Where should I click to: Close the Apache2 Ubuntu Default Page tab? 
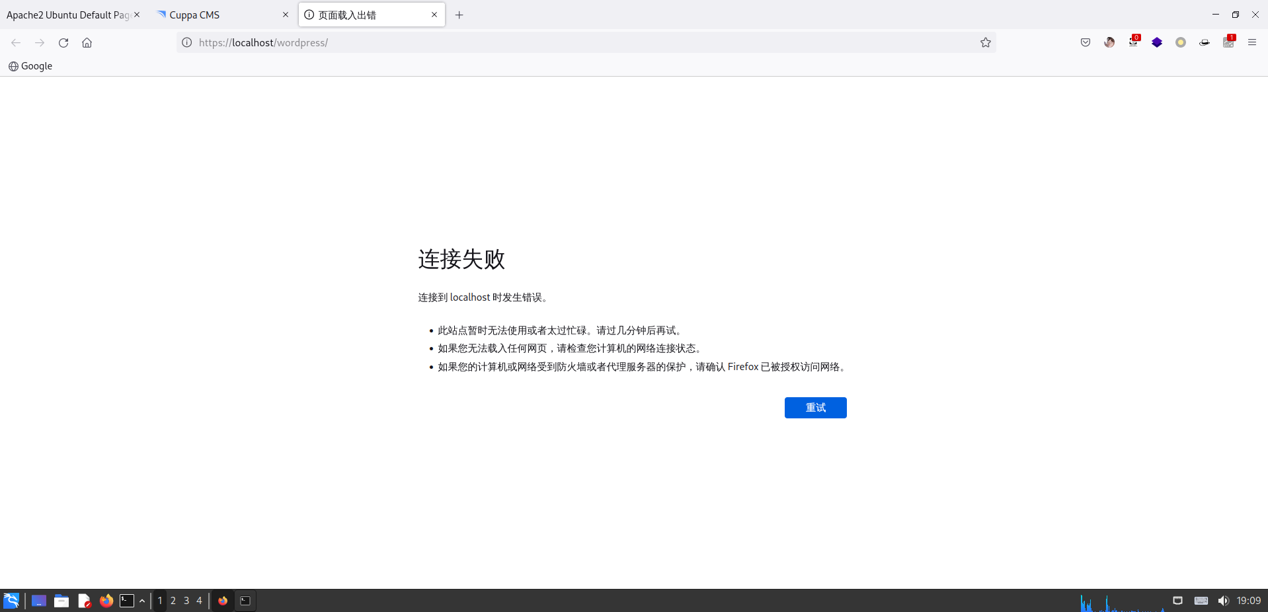(137, 15)
